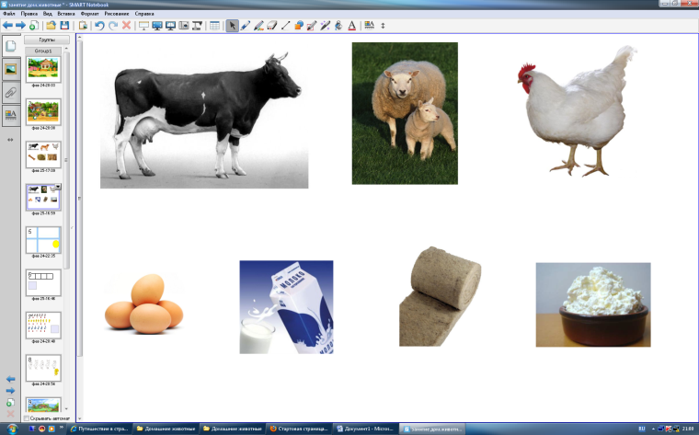
Task: Redo the last action
Action: (113, 26)
